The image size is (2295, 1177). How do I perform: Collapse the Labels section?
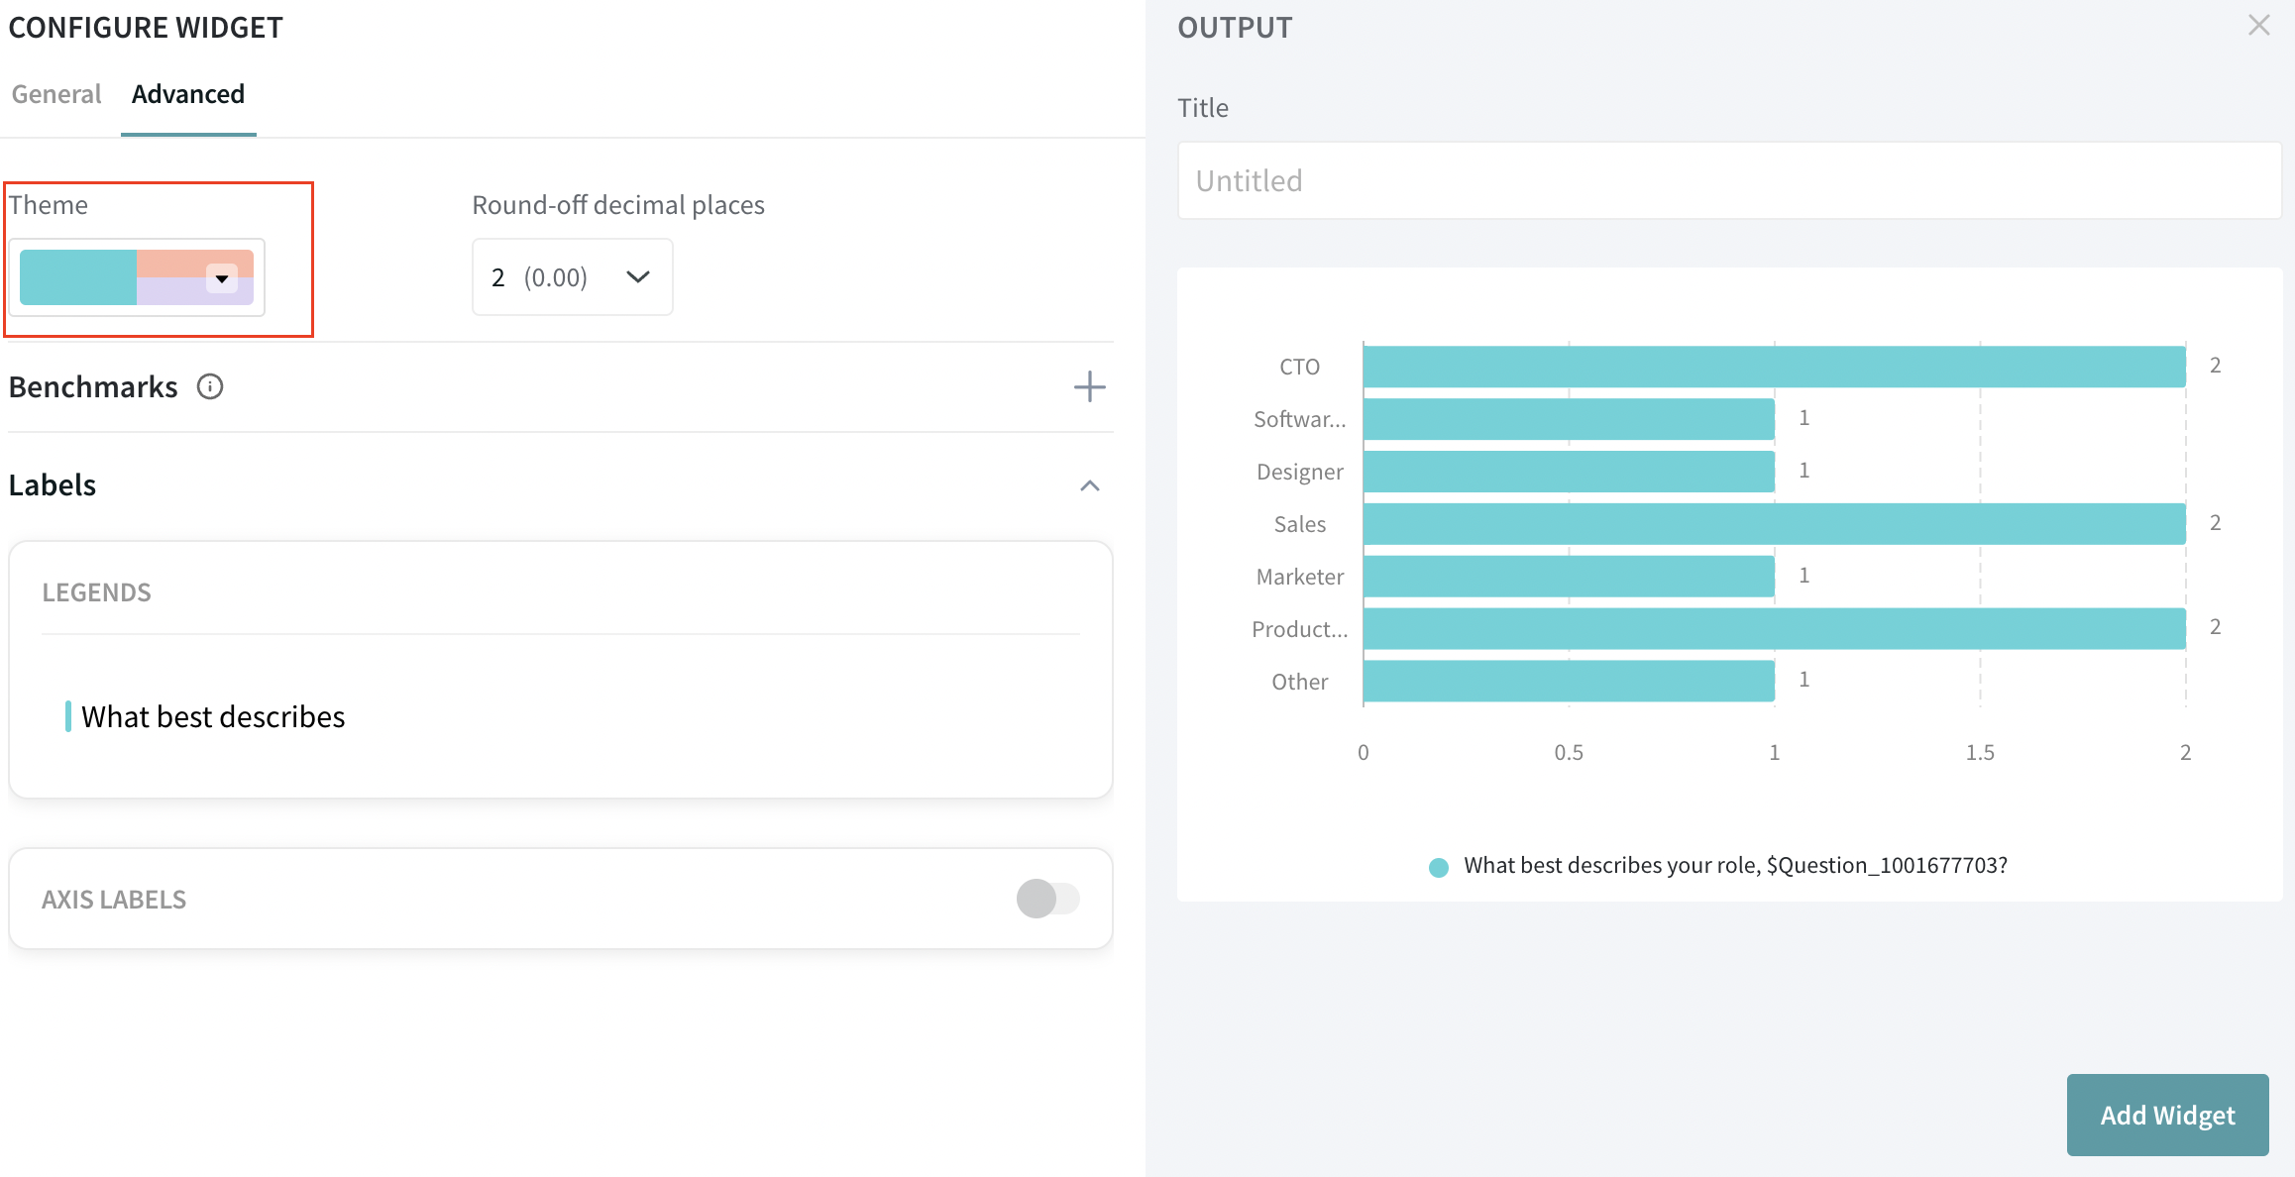click(x=1089, y=485)
